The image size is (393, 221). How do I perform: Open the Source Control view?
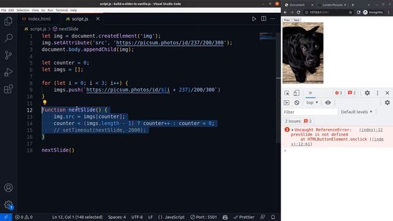coord(8,55)
